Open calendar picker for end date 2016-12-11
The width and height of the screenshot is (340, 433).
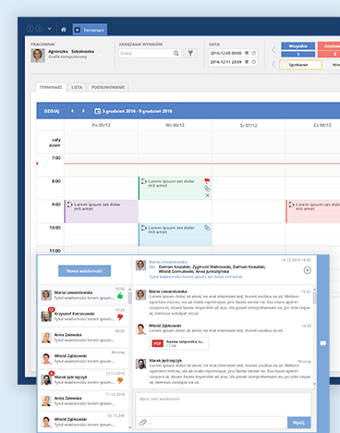[247, 62]
